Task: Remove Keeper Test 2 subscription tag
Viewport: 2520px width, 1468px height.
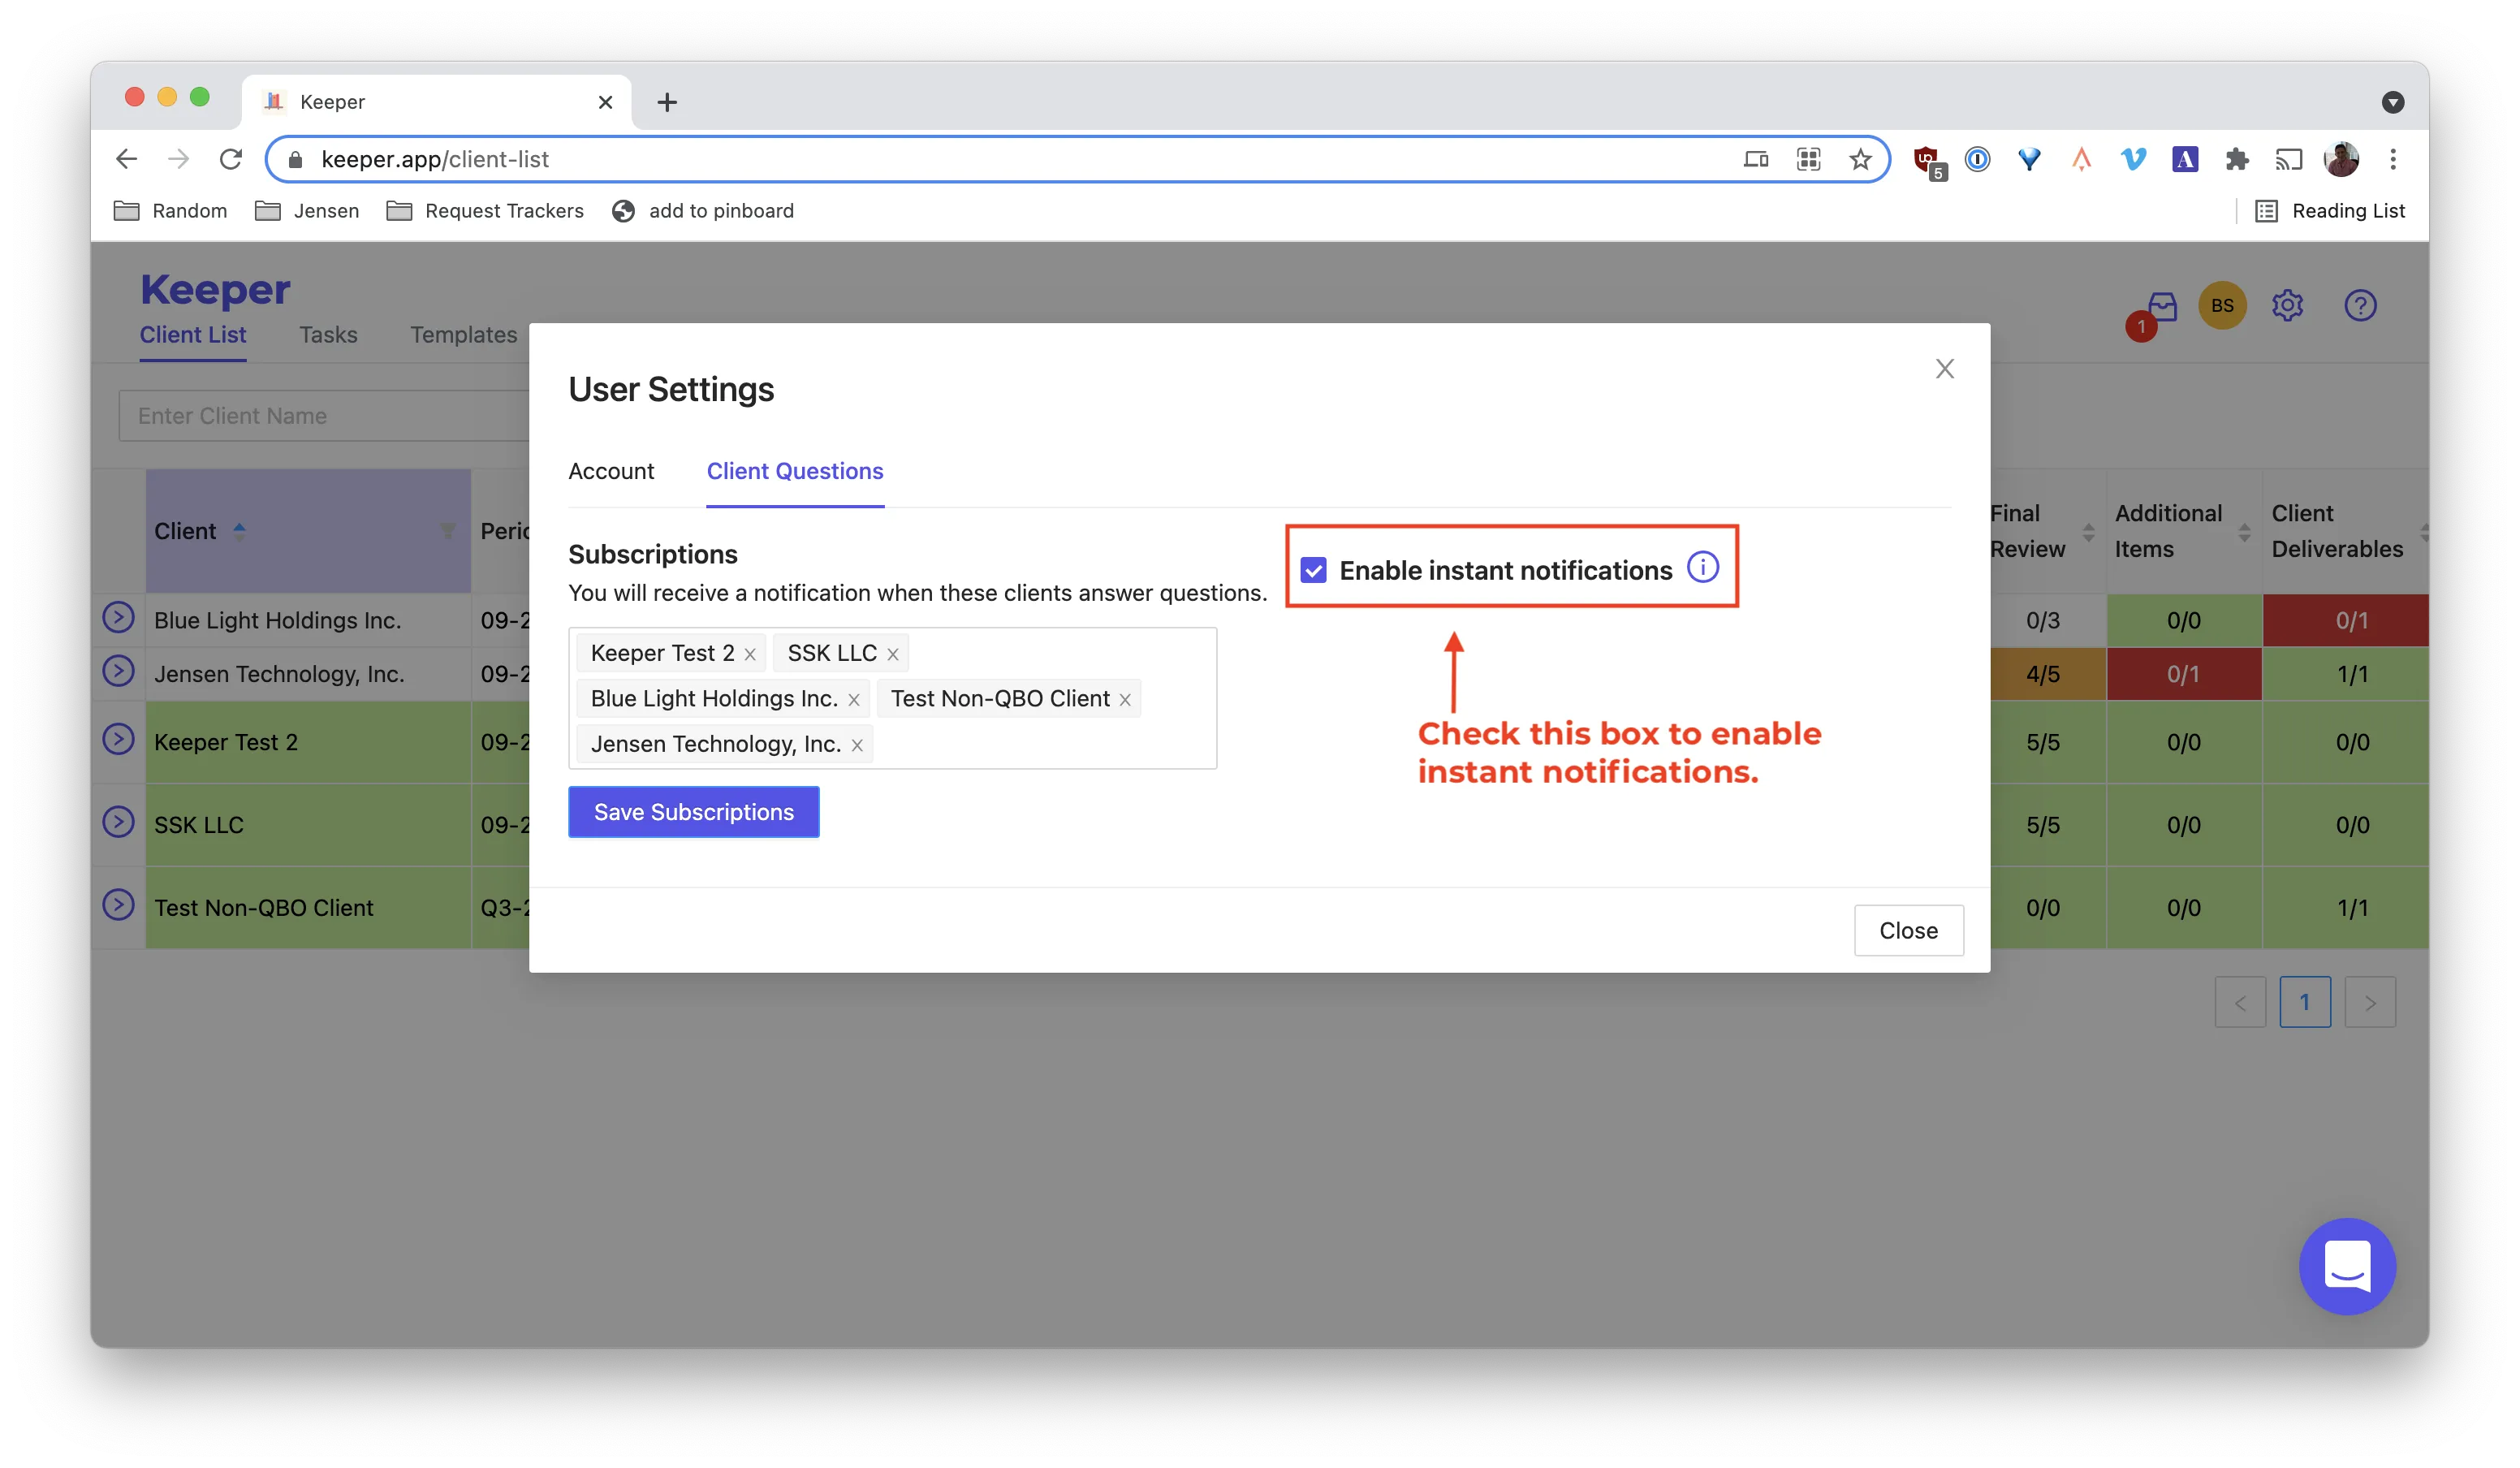Action: coord(750,654)
